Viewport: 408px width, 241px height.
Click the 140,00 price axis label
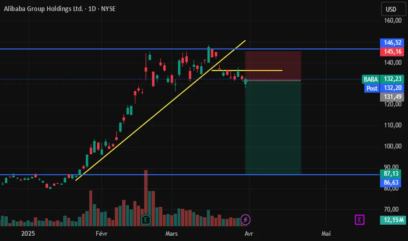coord(393,63)
